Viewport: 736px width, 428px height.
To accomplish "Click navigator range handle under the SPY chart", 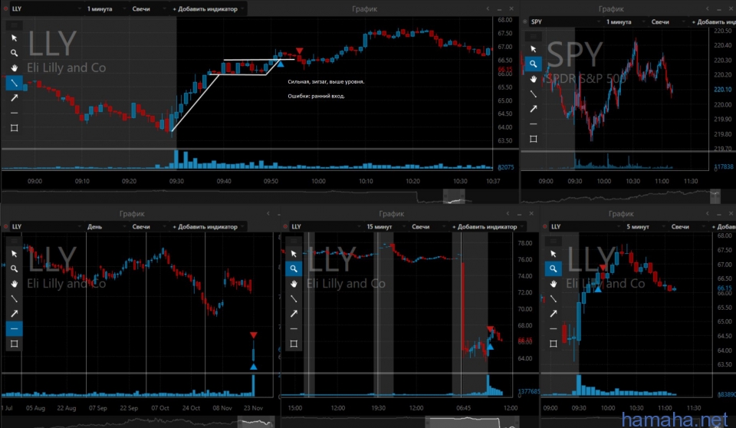I will pos(715,196).
